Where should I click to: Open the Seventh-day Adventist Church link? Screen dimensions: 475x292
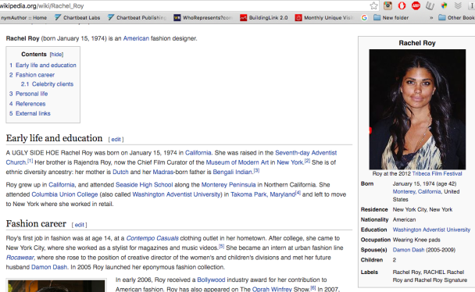[x=305, y=153]
